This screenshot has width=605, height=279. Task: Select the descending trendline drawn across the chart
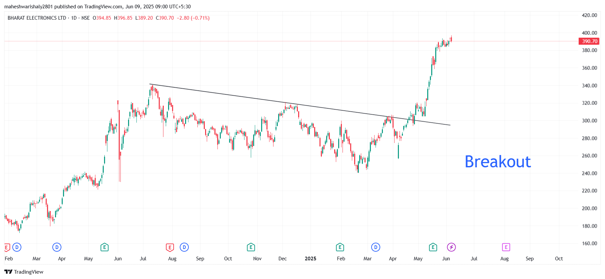coord(300,105)
